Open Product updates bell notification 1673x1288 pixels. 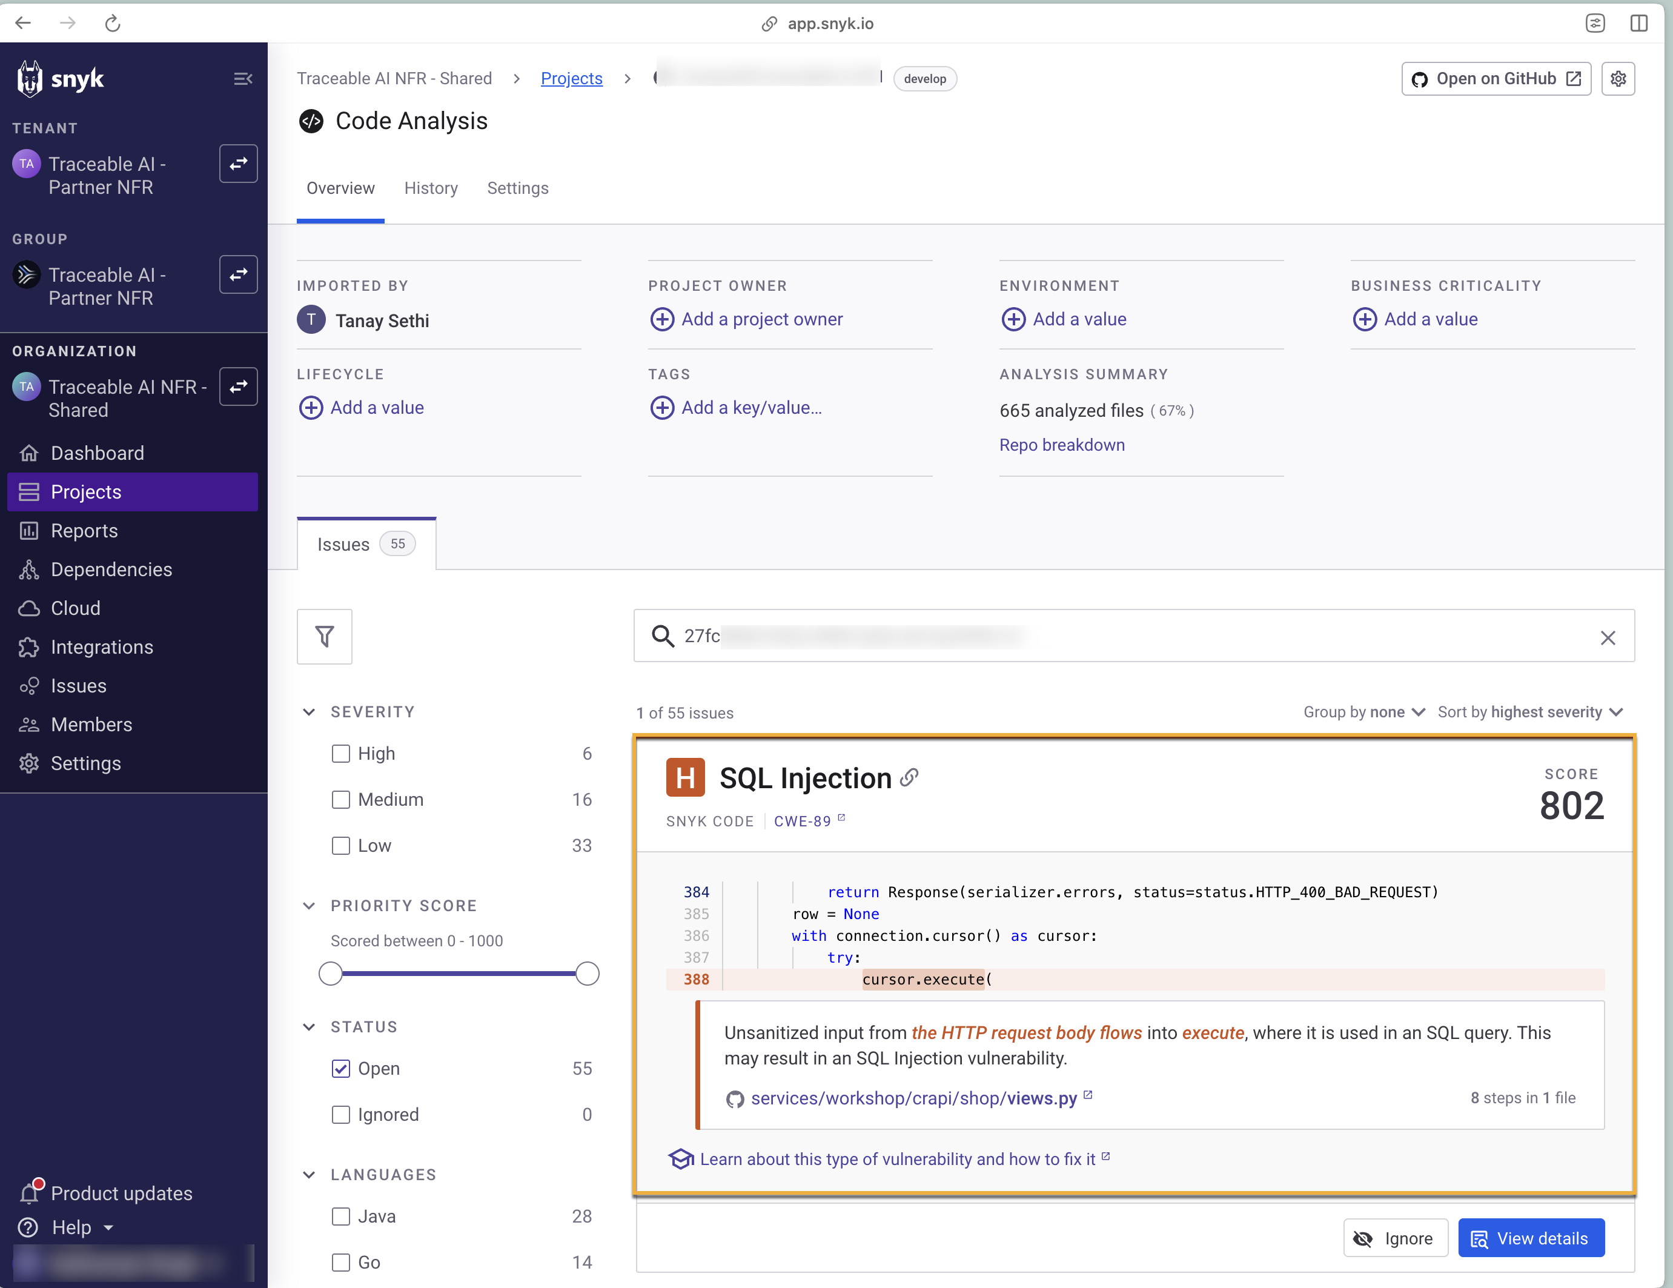(31, 1192)
